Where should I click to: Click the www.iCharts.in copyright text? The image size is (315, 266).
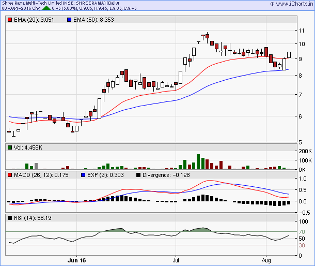coord(292,4)
